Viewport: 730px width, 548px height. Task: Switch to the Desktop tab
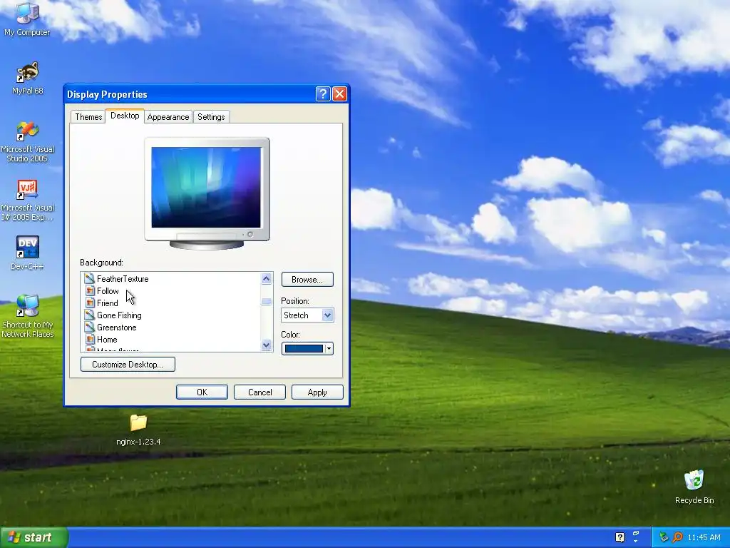[x=125, y=116]
